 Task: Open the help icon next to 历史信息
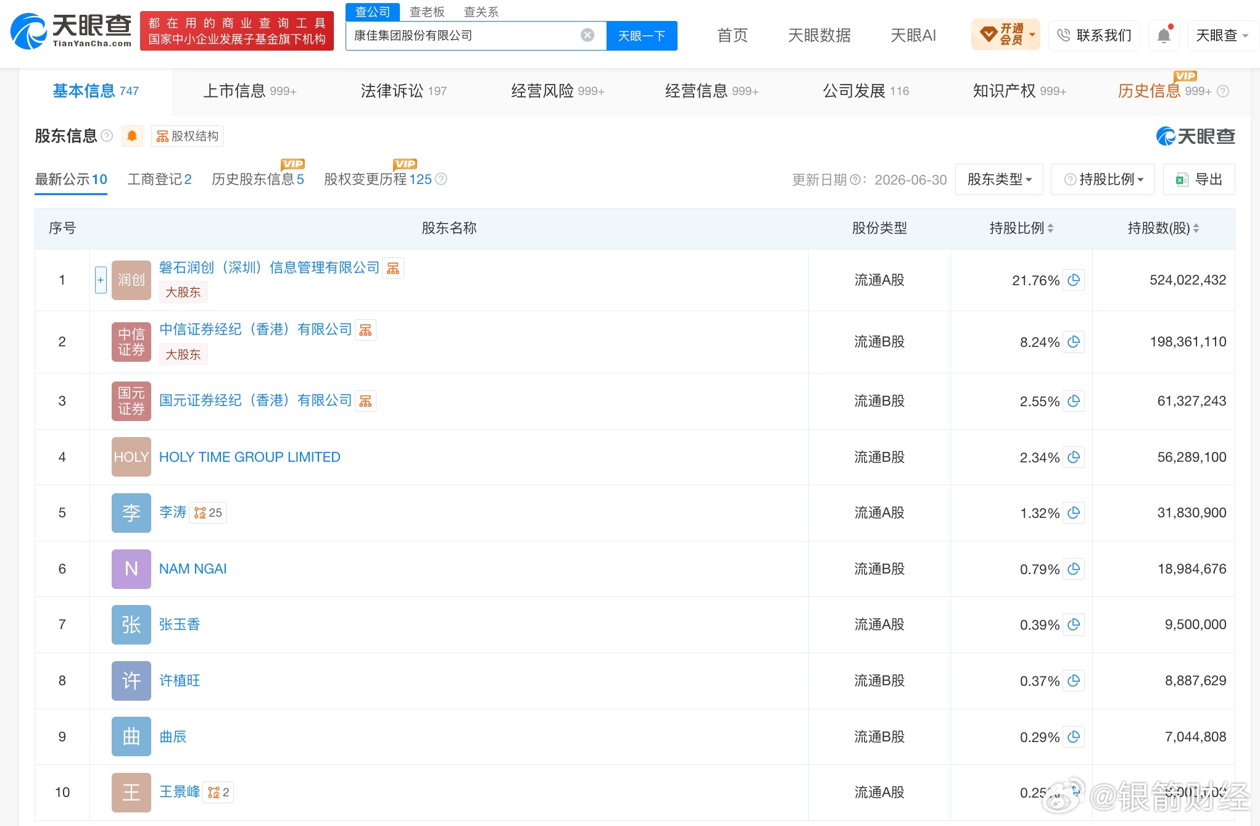click(x=1223, y=91)
